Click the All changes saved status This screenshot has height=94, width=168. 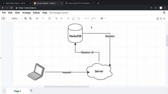(59, 13)
